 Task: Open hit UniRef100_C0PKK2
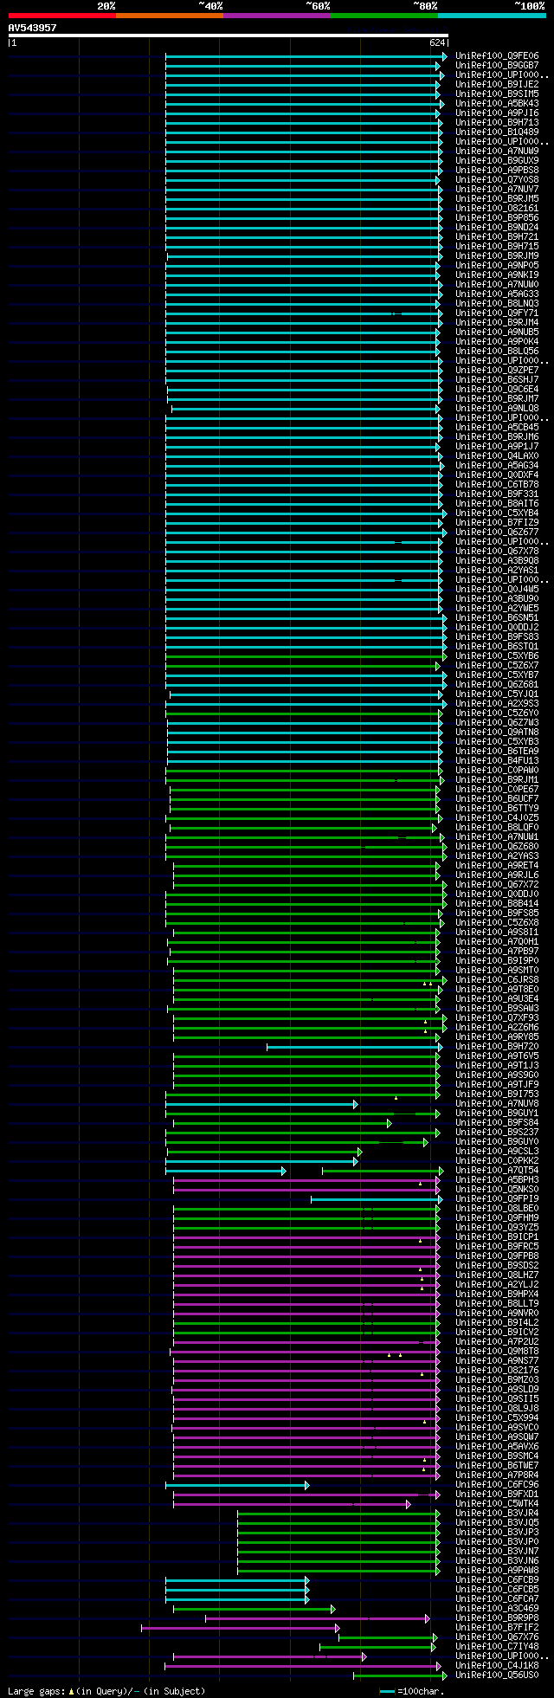tap(497, 1161)
